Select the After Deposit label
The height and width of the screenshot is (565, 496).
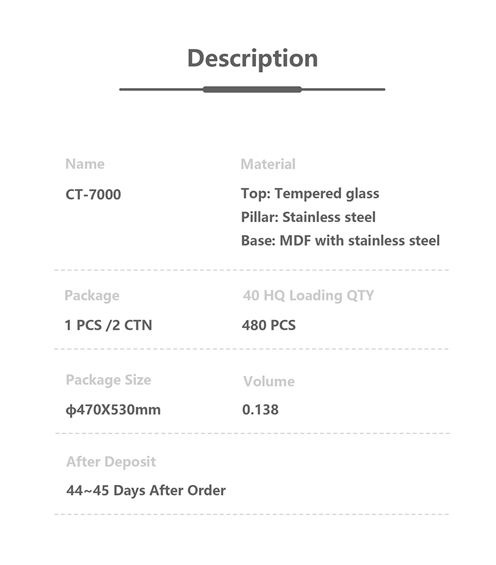pyautogui.click(x=111, y=462)
